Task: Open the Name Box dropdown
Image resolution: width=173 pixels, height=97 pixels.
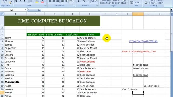Action: tap(25, 10)
